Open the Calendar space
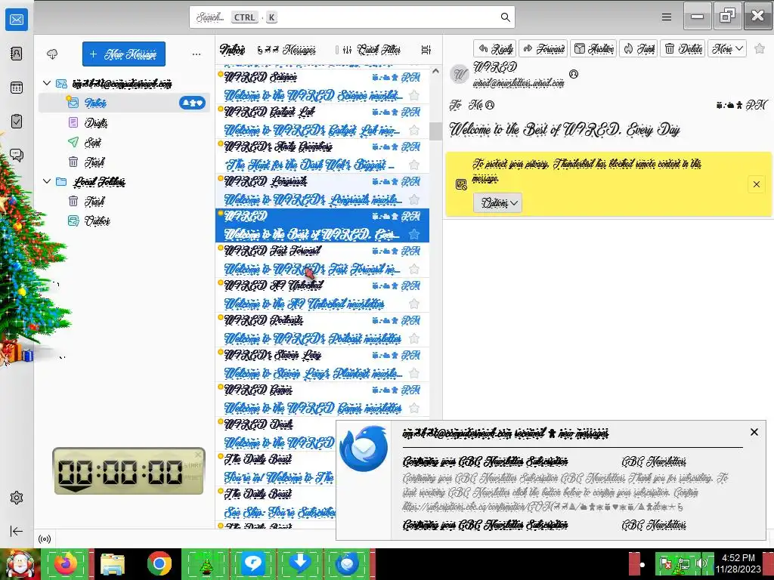The width and height of the screenshot is (774, 580). 17,88
